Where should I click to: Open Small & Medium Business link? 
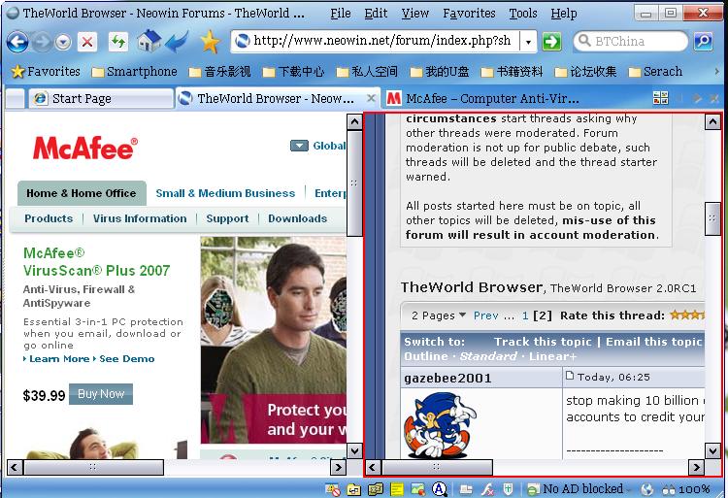point(225,193)
